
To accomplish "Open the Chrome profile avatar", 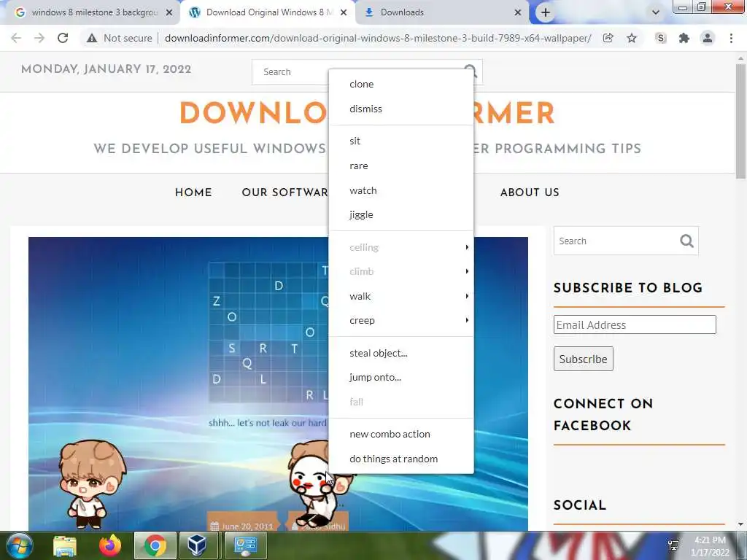I will [x=708, y=38].
